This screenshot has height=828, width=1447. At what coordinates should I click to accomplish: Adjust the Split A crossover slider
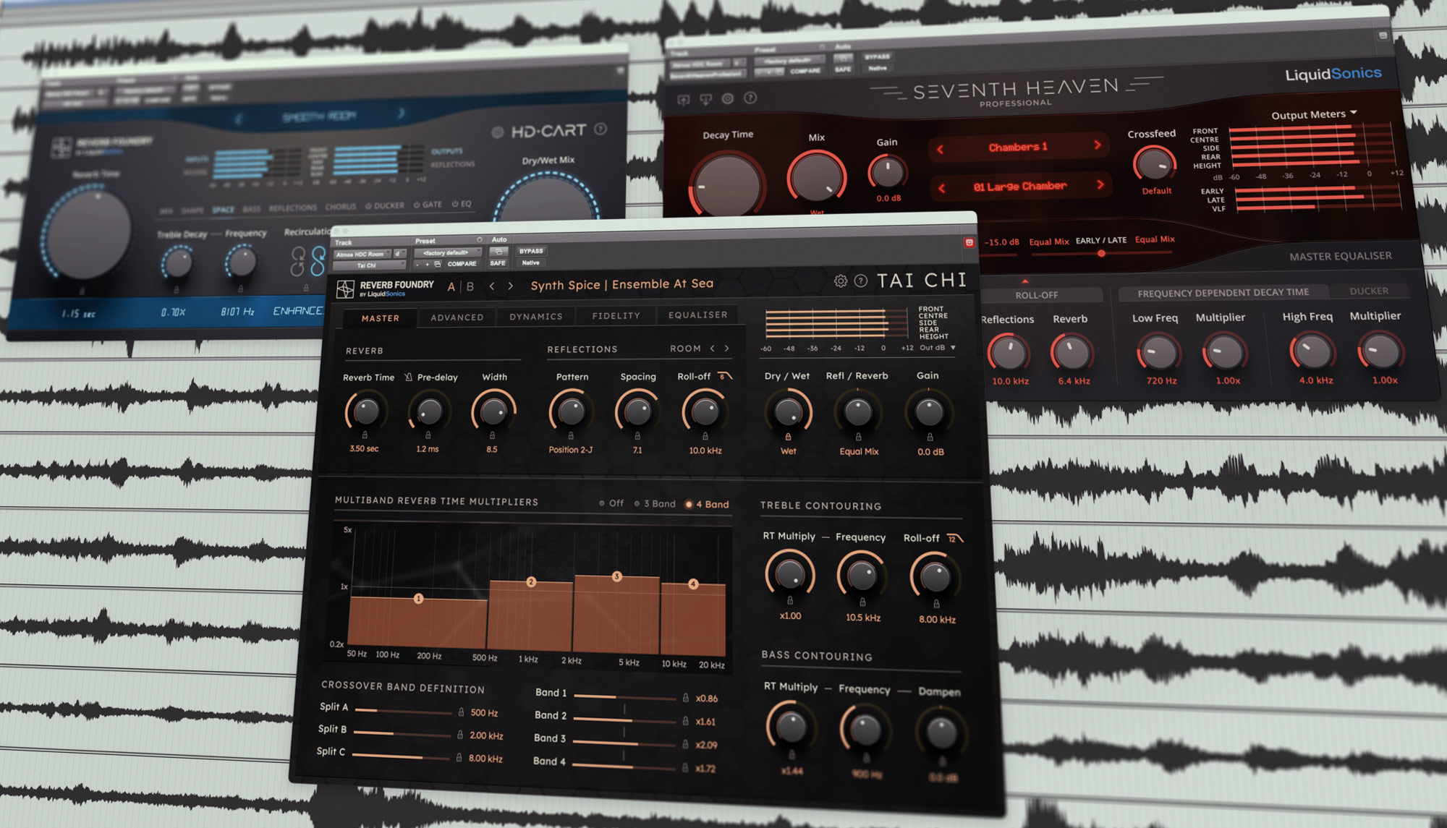point(404,712)
